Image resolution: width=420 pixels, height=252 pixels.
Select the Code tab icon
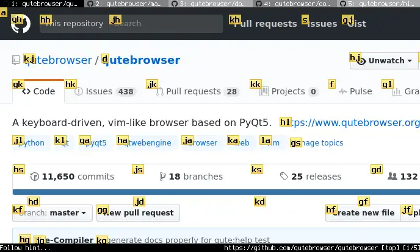click(26, 91)
